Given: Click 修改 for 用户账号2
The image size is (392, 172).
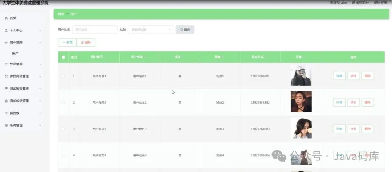Looking at the screenshot, I should (354, 102).
